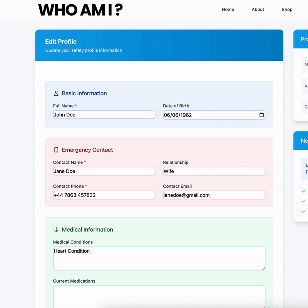Click the Medical Information section title
The height and width of the screenshot is (308, 308).
[x=87, y=230]
